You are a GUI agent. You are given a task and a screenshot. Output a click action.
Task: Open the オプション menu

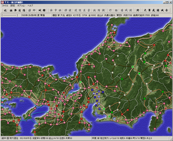21,5
